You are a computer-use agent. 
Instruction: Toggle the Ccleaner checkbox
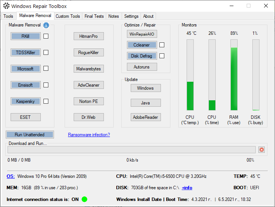(x=162, y=45)
